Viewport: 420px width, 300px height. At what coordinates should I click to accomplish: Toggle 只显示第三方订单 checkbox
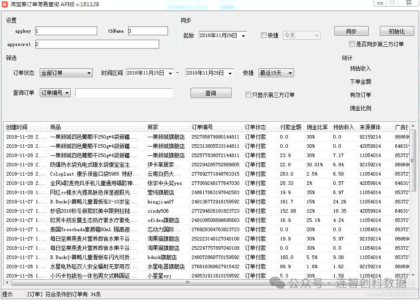[248, 95]
